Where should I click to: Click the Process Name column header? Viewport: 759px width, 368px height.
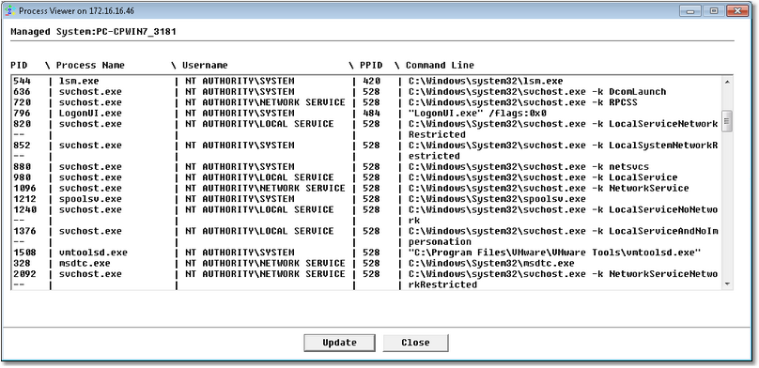click(x=90, y=66)
